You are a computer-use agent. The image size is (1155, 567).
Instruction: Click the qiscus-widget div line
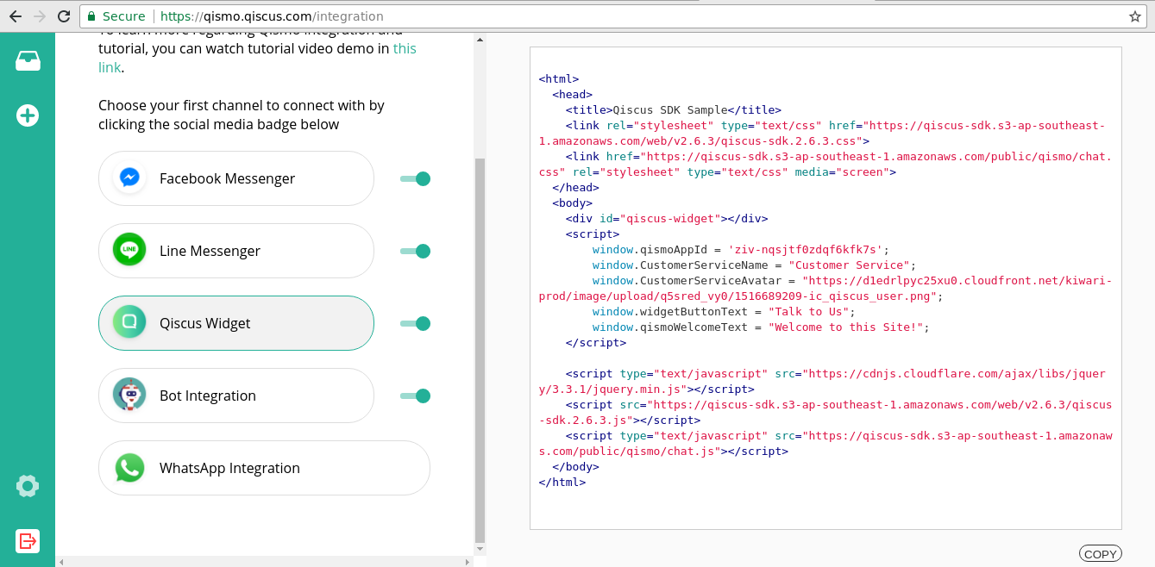click(667, 219)
